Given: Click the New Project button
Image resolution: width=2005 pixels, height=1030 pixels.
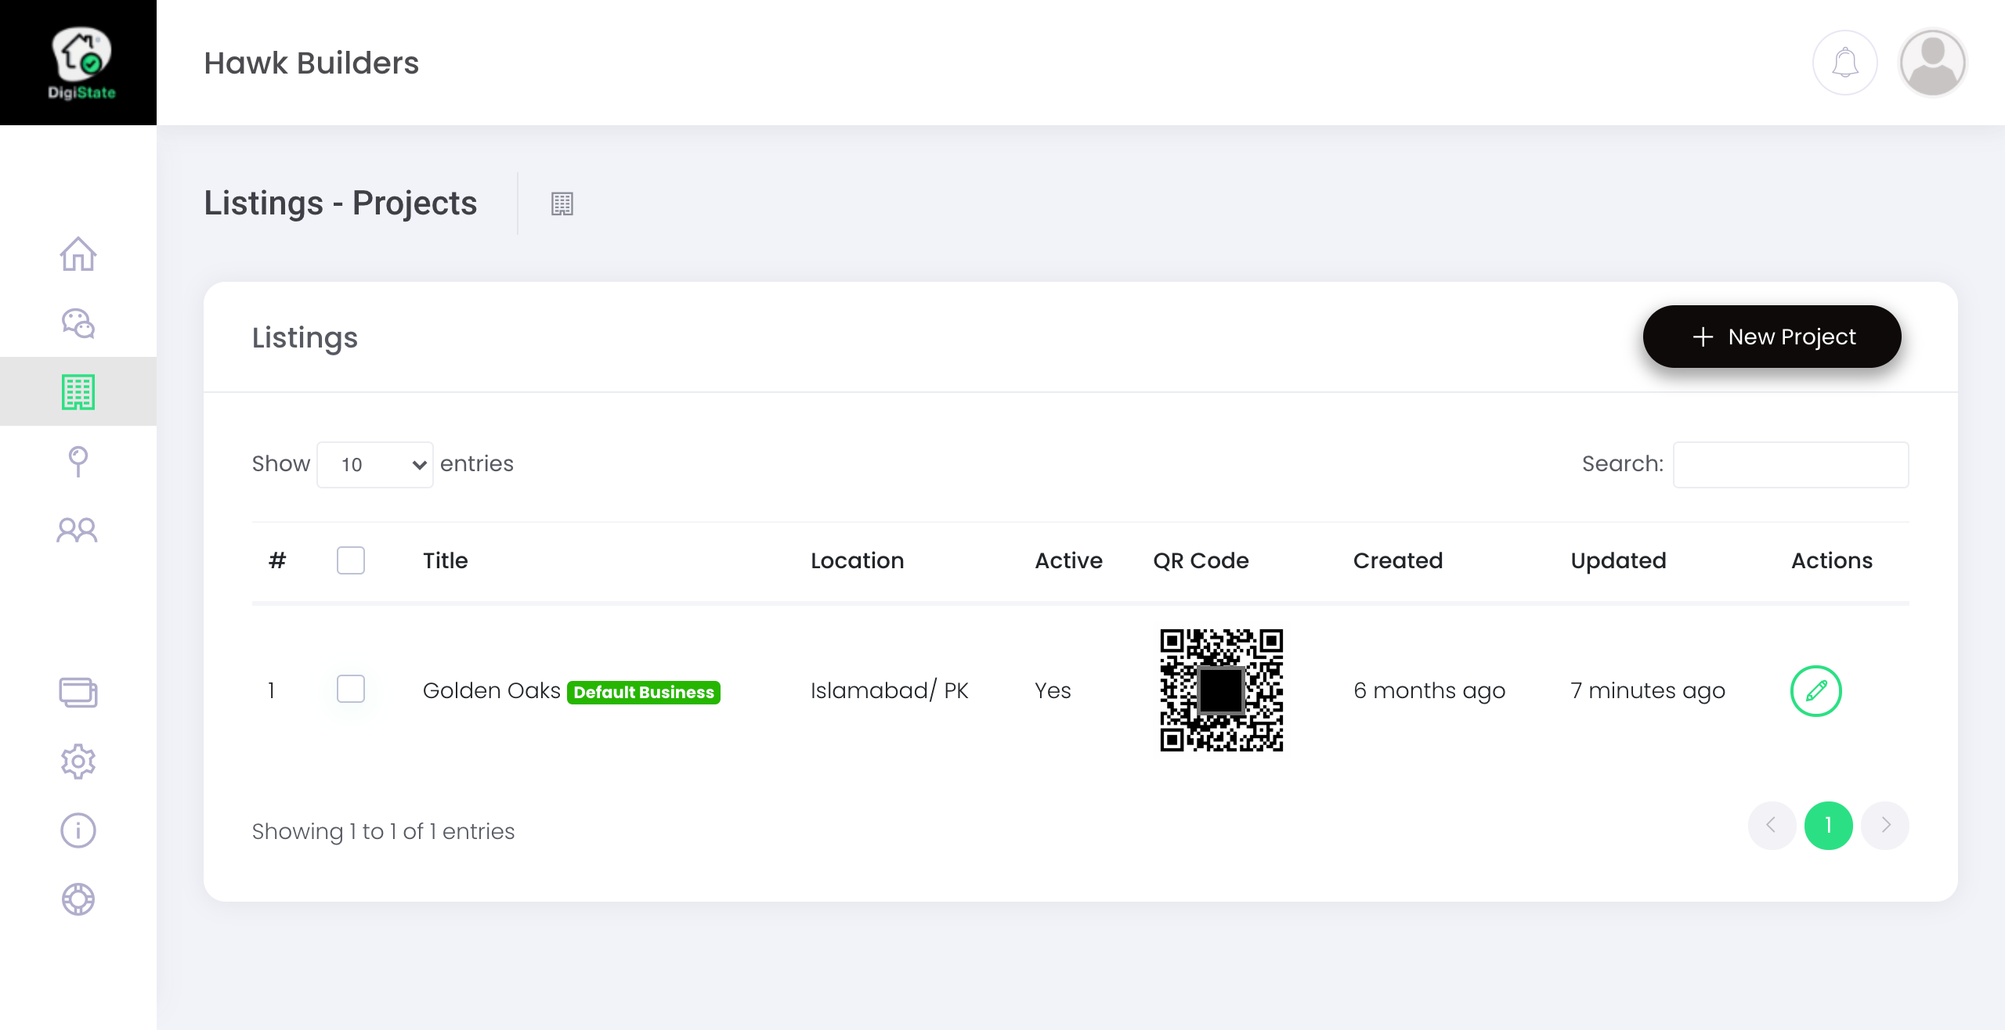Looking at the screenshot, I should (x=1772, y=337).
